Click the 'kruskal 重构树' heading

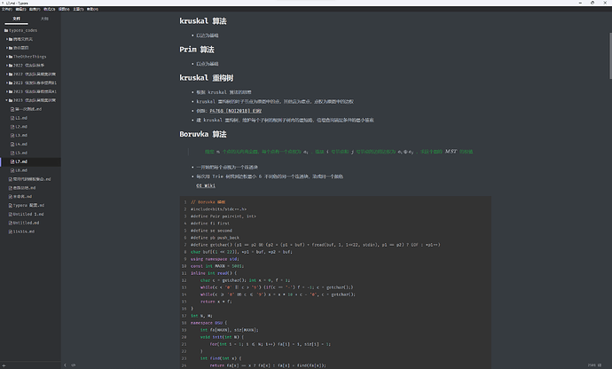click(207, 78)
